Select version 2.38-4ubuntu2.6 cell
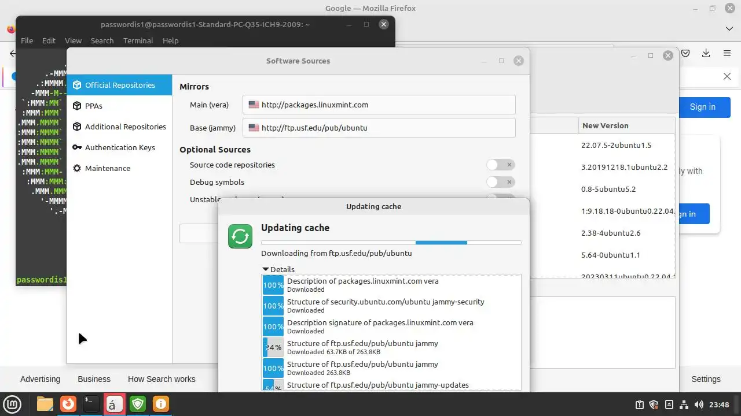The height and width of the screenshot is (416, 741). (611, 233)
